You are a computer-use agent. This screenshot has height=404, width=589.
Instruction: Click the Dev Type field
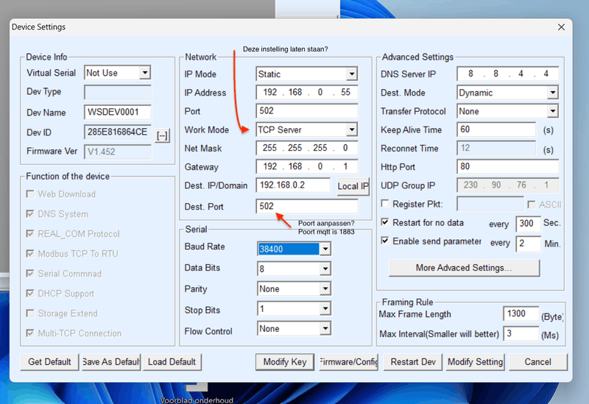pyautogui.click(x=118, y=92)
